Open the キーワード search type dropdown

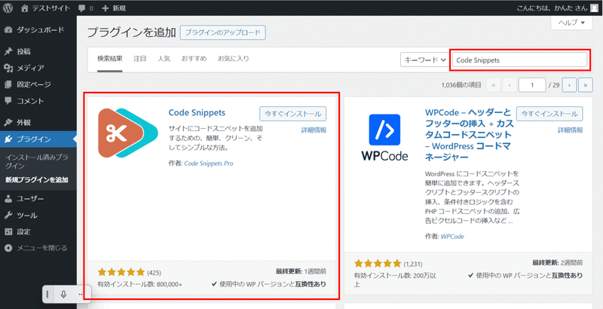point(424,60)
